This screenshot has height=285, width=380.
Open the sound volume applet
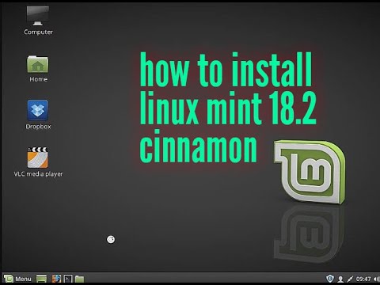pos(377,279)
